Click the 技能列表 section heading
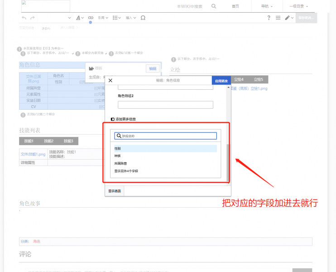 [x=30, y=130]
